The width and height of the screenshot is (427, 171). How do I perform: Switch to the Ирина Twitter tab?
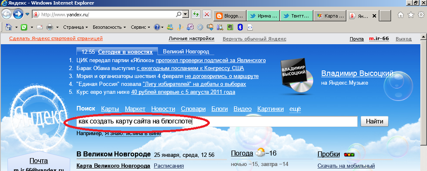click(263, 16)
